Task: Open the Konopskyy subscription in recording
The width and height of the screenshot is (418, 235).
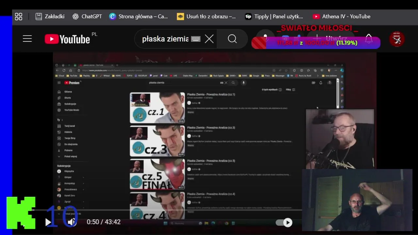Action: [x=70, y=183]
